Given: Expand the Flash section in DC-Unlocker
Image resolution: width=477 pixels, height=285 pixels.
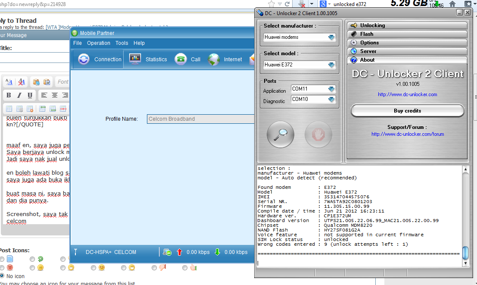Looking at the screenshot, I should tap(407, 34).
